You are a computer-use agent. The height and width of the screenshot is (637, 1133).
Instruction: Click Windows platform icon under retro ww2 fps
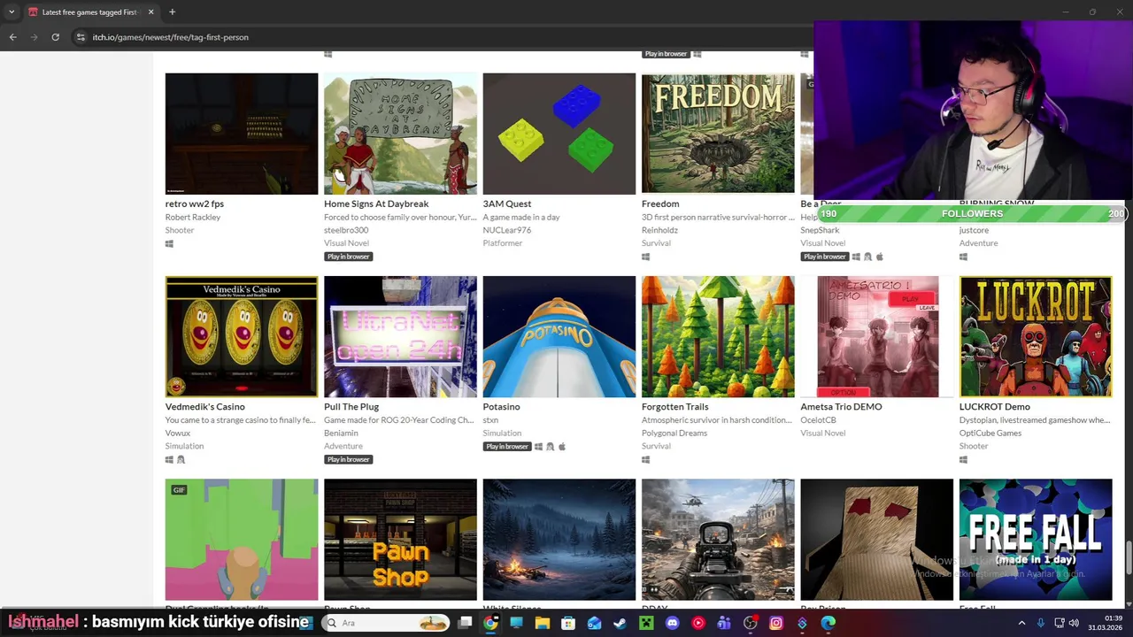click(x=169, y=243)
